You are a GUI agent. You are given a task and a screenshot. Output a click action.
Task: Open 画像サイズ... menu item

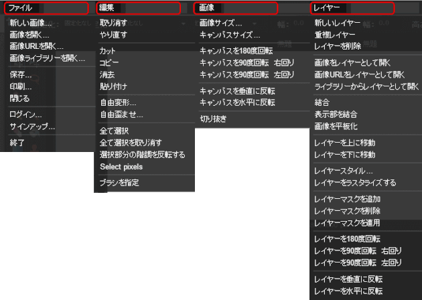pos(220,23)
